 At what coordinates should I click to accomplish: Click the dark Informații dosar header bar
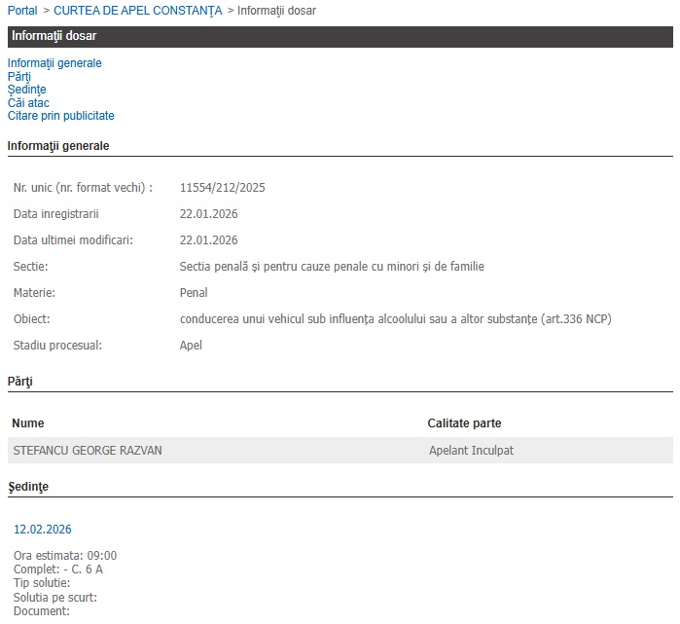[340, 37]
